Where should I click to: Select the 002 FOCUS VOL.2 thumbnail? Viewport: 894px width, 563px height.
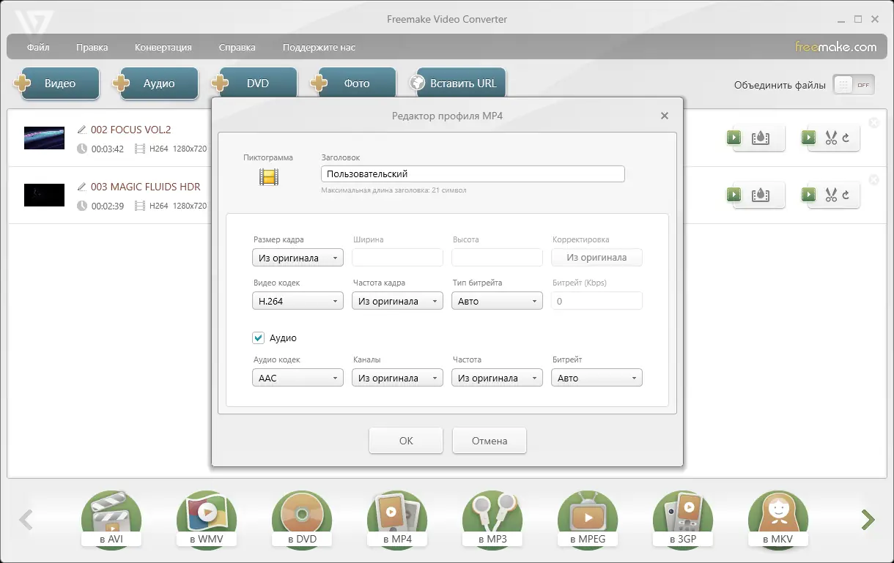click(x=44, y=138)
